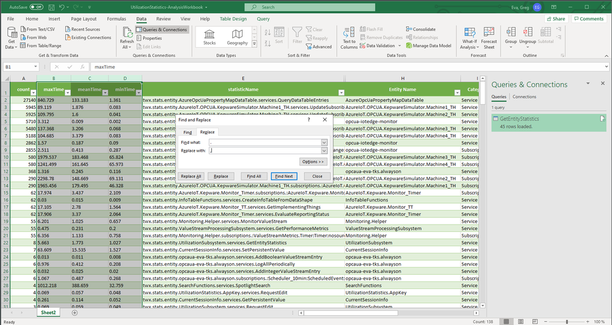Open the minTime column filter dropdown

tap(138, 92)
